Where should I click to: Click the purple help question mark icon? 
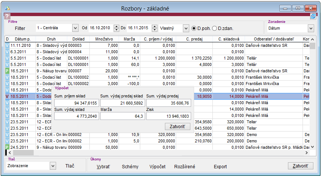point(7,16)
